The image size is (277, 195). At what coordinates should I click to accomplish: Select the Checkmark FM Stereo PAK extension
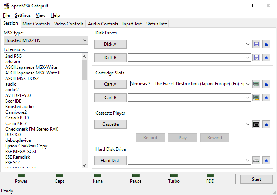coord(31,129)
